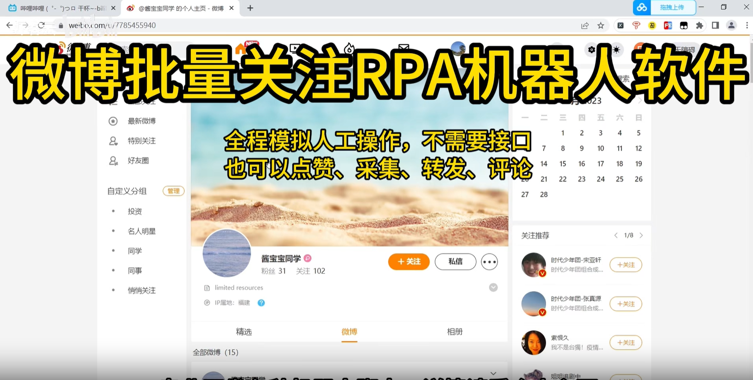Screen dimensions: 753x380
Task: Click the Tampermonkey extension icon
Action: tap(684, 26)
